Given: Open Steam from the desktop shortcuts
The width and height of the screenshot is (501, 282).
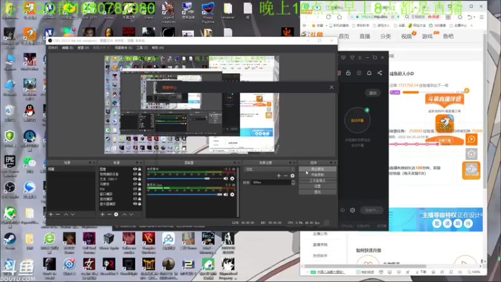Looking at the screenshot, I should [x=9, y=241].
